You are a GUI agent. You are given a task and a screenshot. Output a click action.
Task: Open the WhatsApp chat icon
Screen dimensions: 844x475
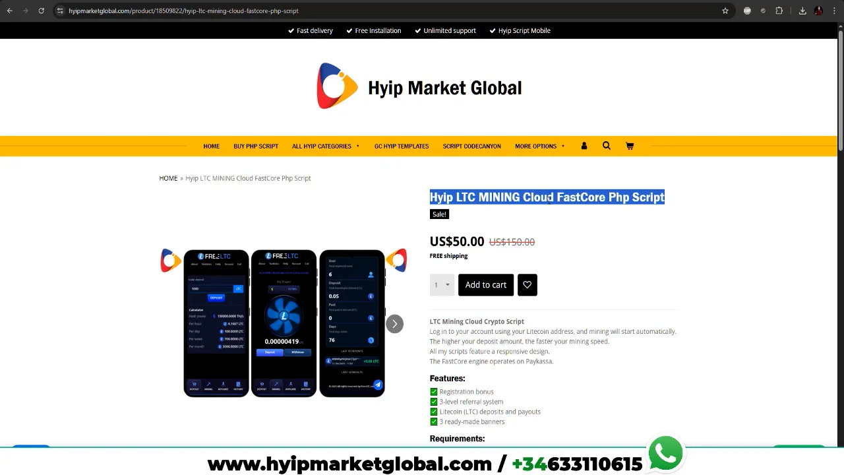(x=665, y=453)
